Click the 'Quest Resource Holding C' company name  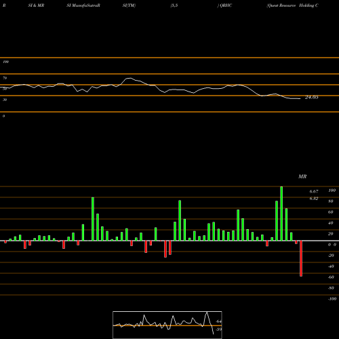[292, 5]
